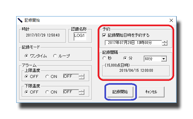Choose the 分 interval unit
The width and height of the screenshot is (193, 119).
(125, 58)
